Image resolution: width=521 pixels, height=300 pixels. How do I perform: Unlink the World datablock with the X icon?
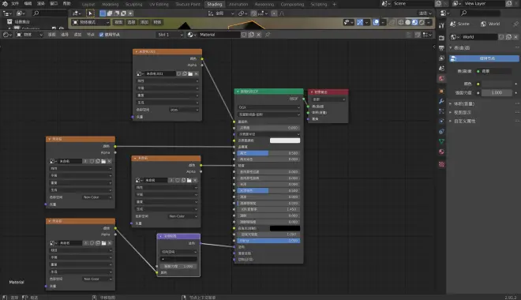(x=515, y=37)
